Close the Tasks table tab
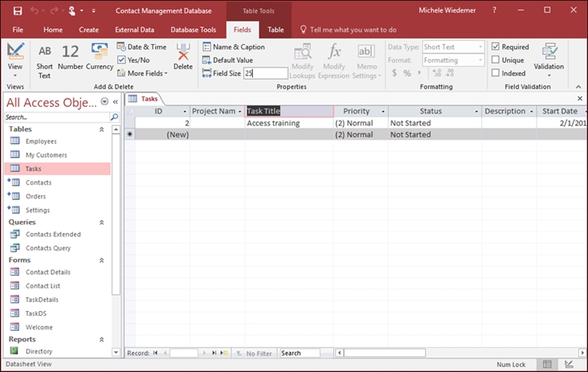The height and width of the screenshot is (372, 588). tap(580, 99)
